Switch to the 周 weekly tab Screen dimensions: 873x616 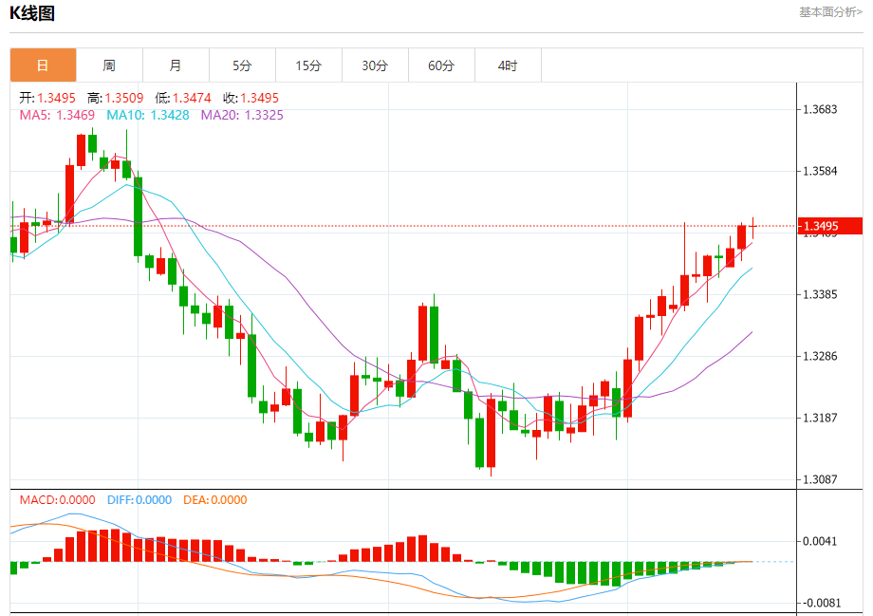click(x=109, y=65)
